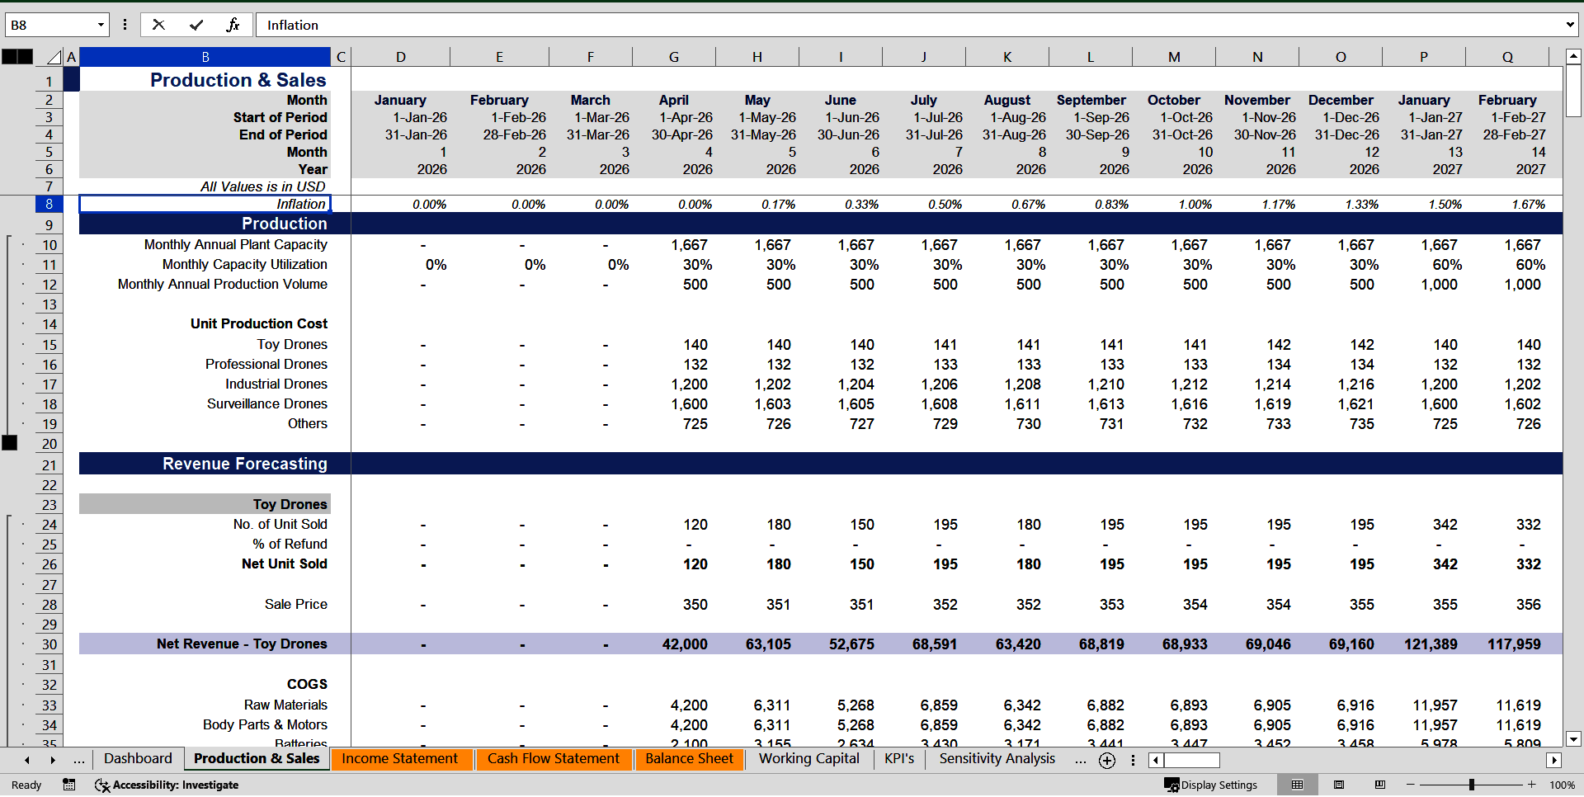The width and height of the screenshot is (1584, 797).
Task: Select row 30 header
Action: [x=49, y=644]
